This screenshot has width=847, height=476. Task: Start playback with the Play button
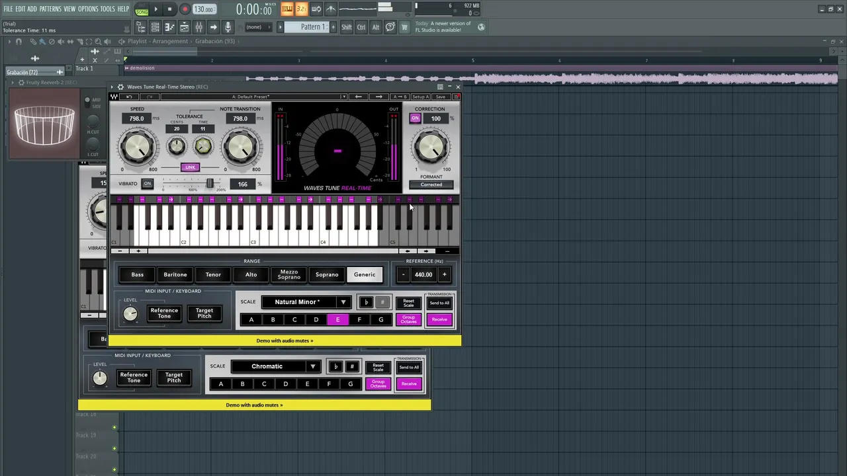click(156, 9)
